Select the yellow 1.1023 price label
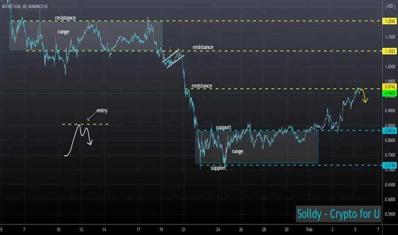398x235 pixels. click(x=389, y=51)
